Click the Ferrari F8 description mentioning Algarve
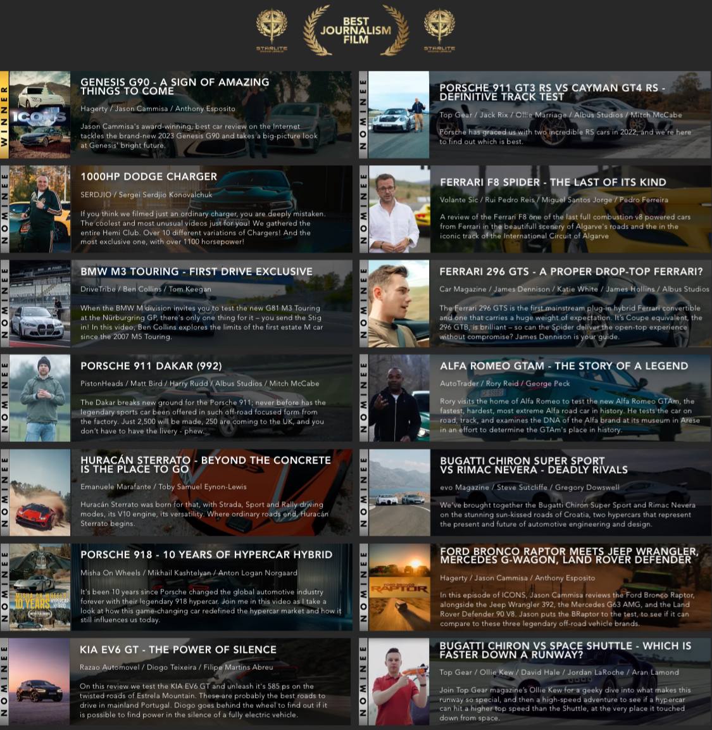 (565, 226)
